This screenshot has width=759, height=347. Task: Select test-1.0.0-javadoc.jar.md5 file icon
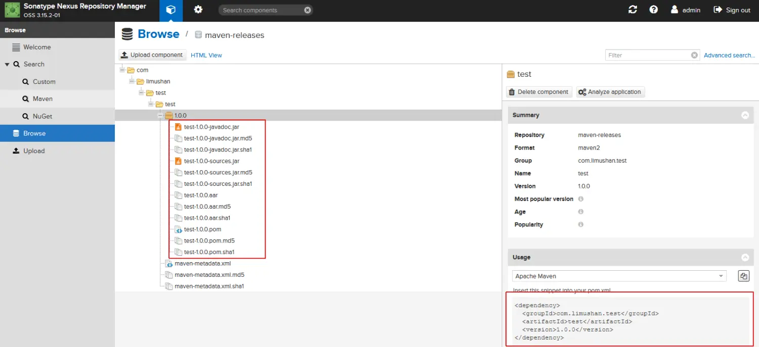click(x=178, y=138)
